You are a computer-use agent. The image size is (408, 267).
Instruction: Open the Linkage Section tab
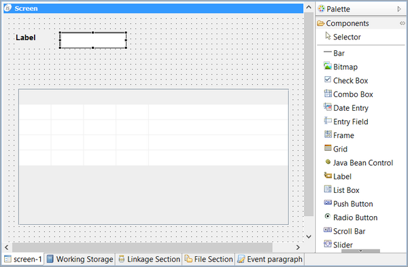[x=149, y=260]
